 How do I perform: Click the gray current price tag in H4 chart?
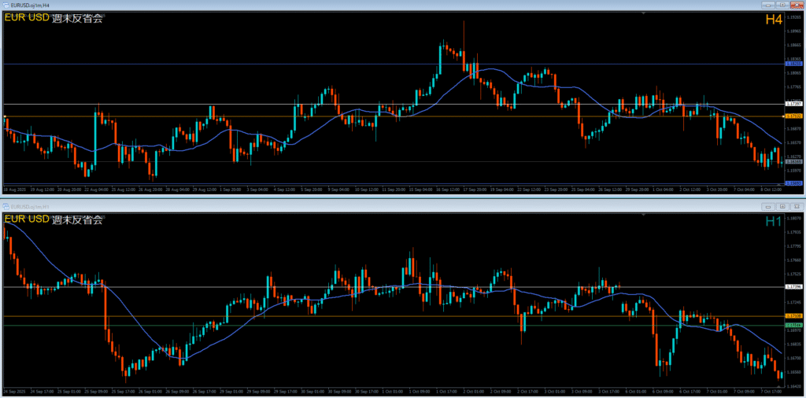pos(793,162)
